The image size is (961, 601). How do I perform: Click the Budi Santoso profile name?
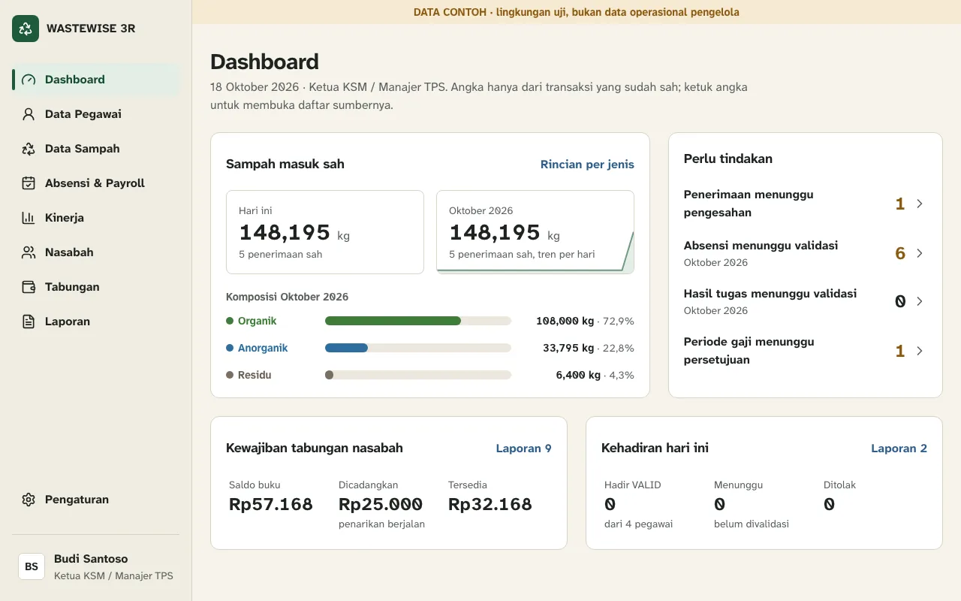point(91,559)
